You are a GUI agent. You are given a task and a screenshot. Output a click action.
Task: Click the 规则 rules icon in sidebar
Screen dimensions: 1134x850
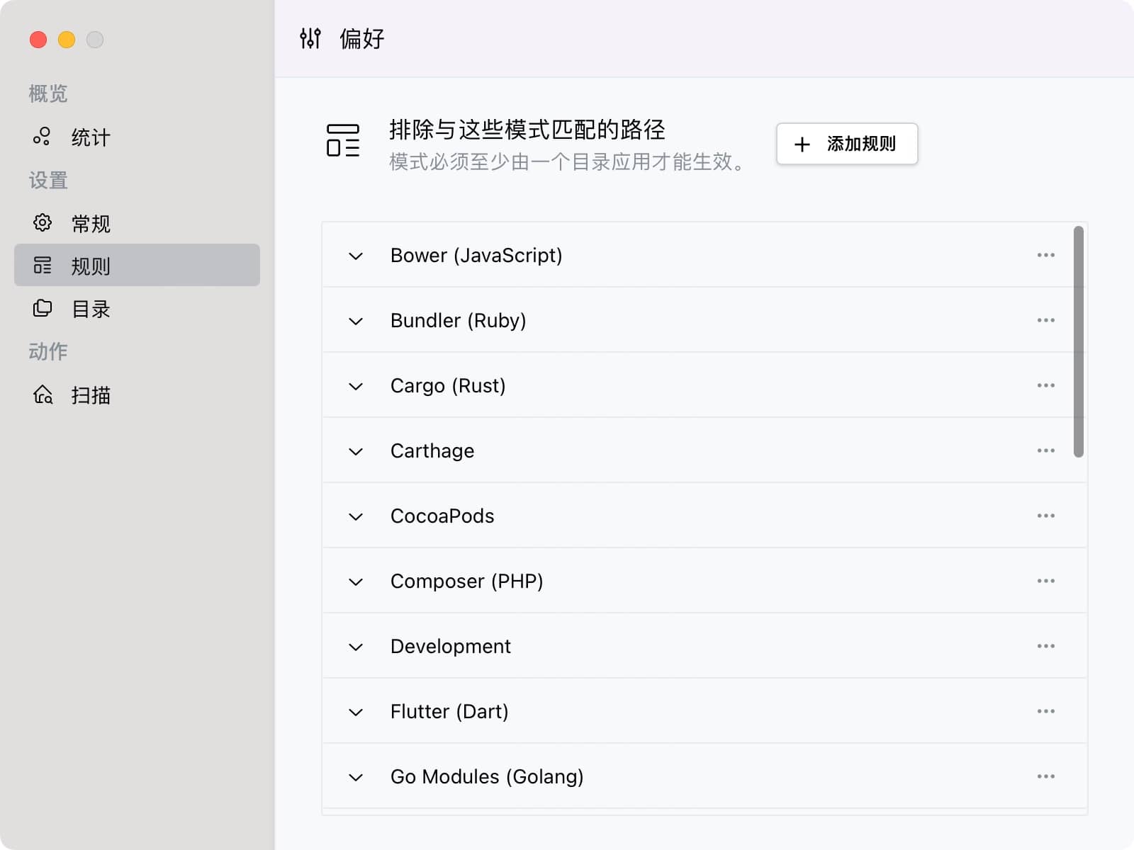[x=43, y=265]
